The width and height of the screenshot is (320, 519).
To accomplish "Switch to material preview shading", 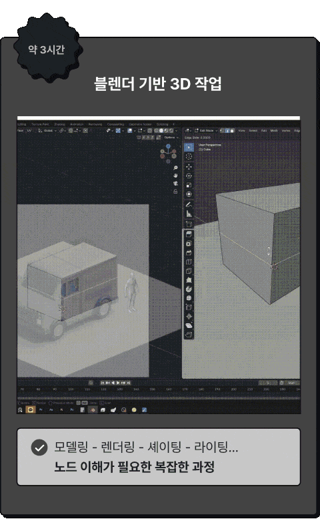I will coord(166,131).
